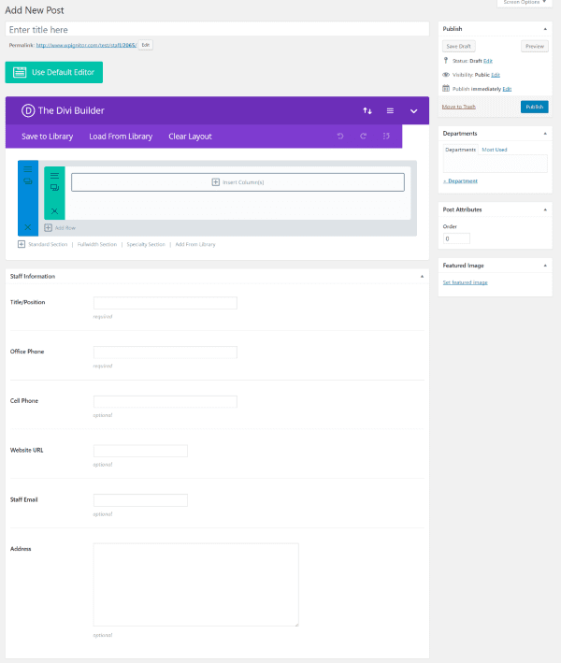
Task: Choose Add From Library section option
Action: click(x=195, y=244)
